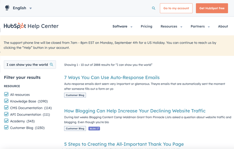The image size is (234, 149).
Task: Click the "Filter your results" heading
Action: pos(22,77)
